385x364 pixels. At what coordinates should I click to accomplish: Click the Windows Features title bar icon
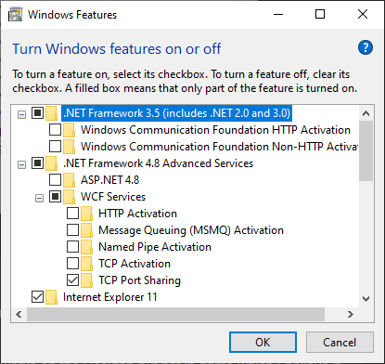(16, 15)
